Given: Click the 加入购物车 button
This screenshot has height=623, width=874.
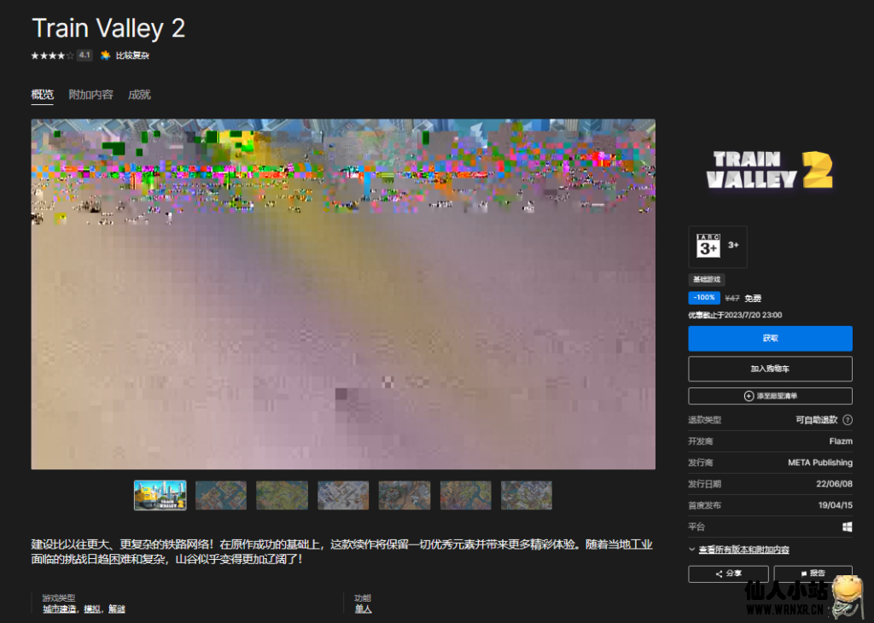Looking at the screenshot, I should coord(771,369).
